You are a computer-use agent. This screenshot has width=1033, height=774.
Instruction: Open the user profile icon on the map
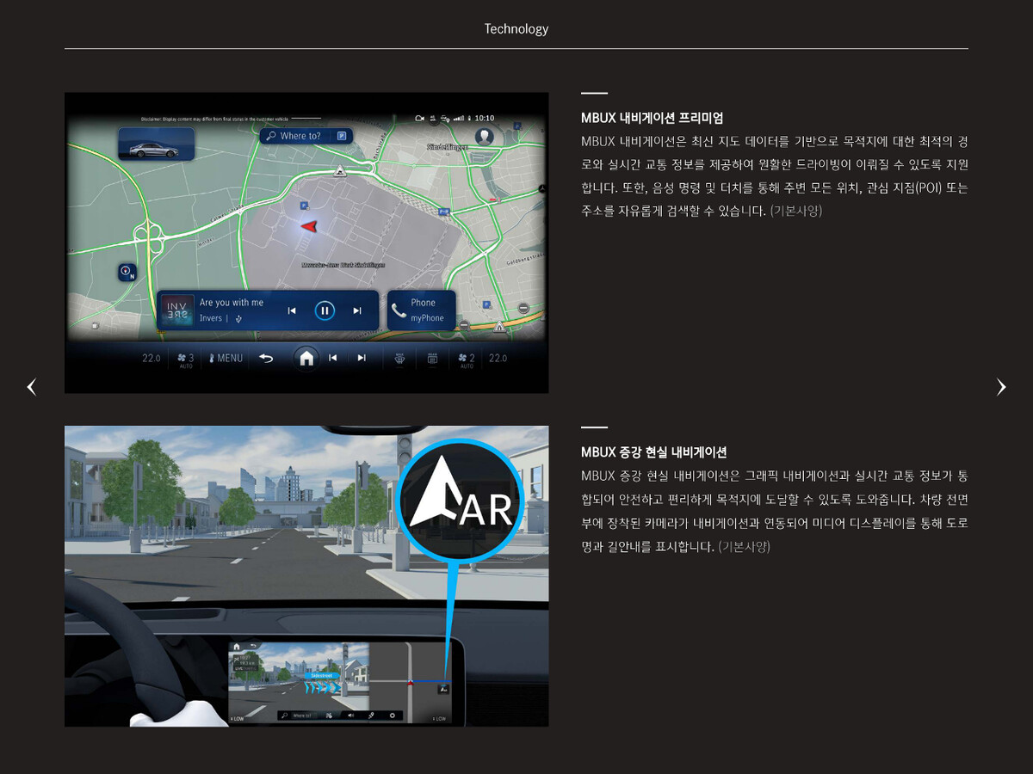(486, 137)
